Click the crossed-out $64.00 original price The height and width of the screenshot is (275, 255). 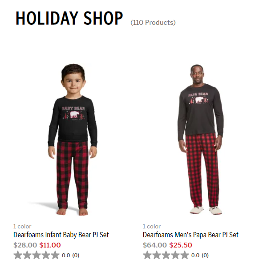(x=155, y=245)
